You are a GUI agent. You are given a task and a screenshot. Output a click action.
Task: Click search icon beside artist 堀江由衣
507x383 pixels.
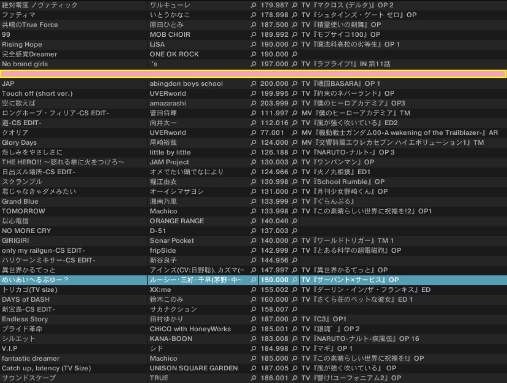[x=253, y=182]
